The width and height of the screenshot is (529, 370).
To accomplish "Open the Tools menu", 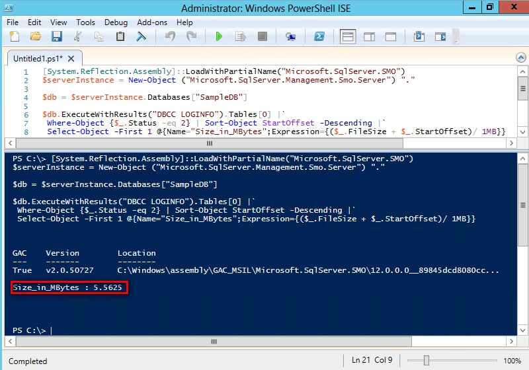I will tap(85, 22).
